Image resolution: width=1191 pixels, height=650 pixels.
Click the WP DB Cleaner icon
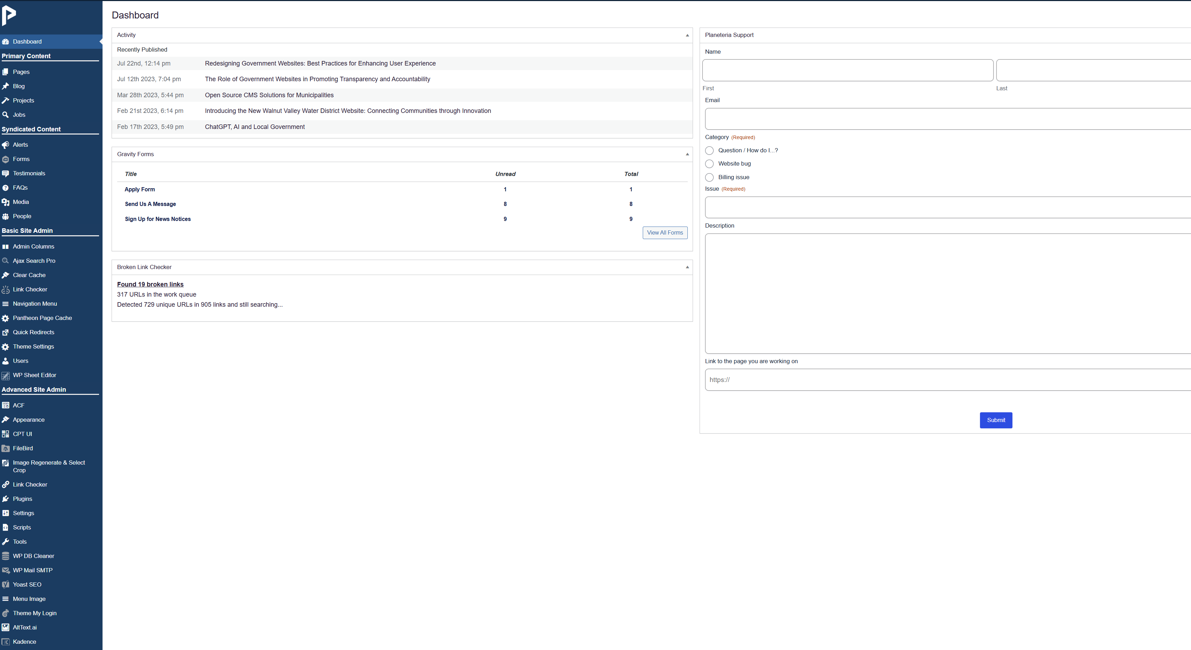point(6,556)
